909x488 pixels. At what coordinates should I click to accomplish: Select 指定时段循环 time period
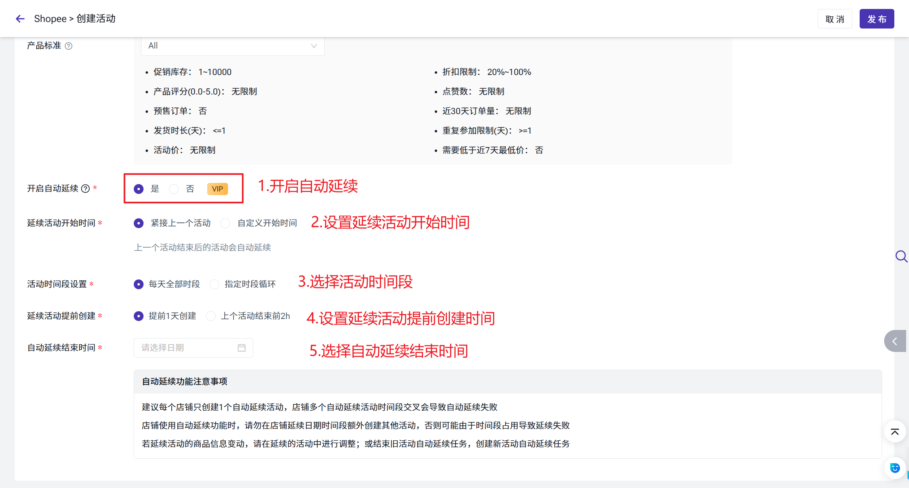click(x=215, y=284)
